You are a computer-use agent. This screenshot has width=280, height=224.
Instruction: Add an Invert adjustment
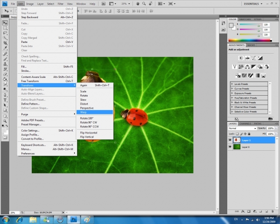click(238, 76)
